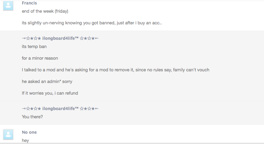Select the "You there?" message

pyautogui.click(x=33, y=117)
